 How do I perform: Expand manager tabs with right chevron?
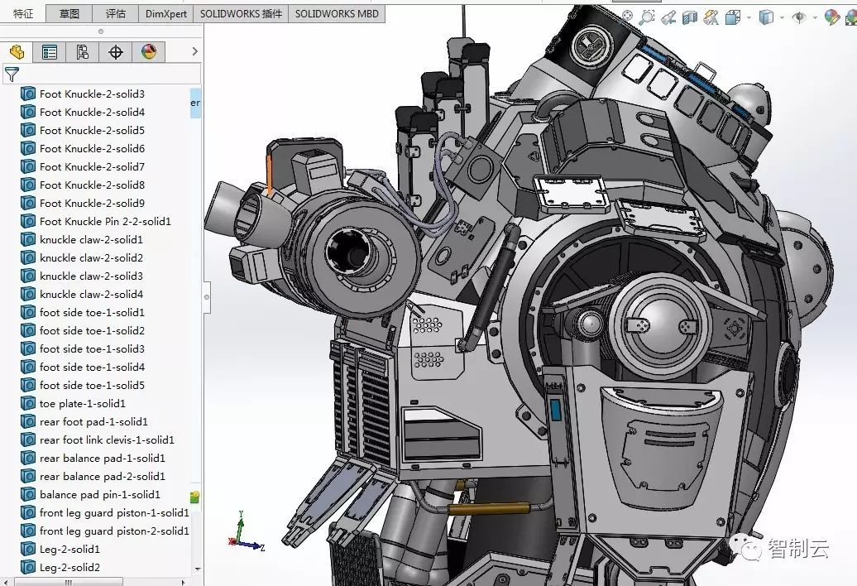tap(194, 51)
